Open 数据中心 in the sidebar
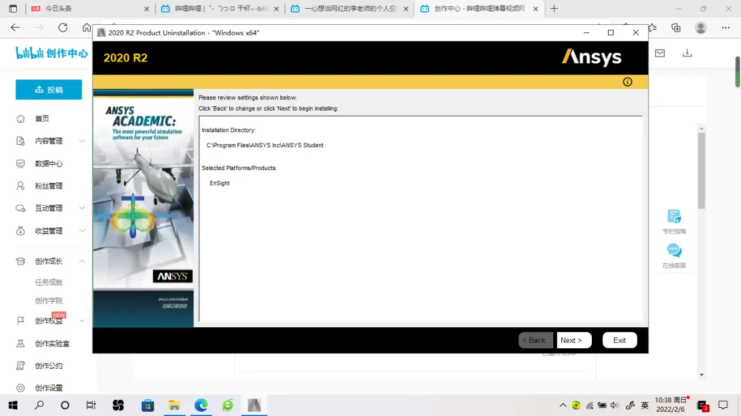This screenshot has height=416, width=741. pyautogui.click(x=48, y=163)
